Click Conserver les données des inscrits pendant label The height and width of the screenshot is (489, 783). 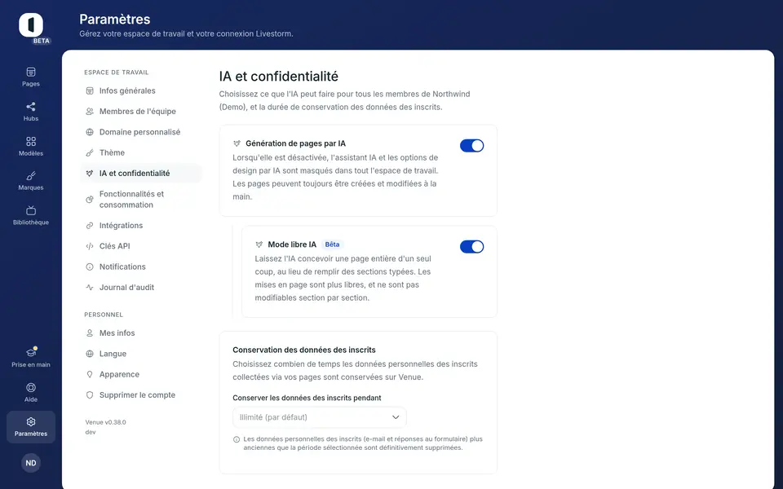point(307,398)
